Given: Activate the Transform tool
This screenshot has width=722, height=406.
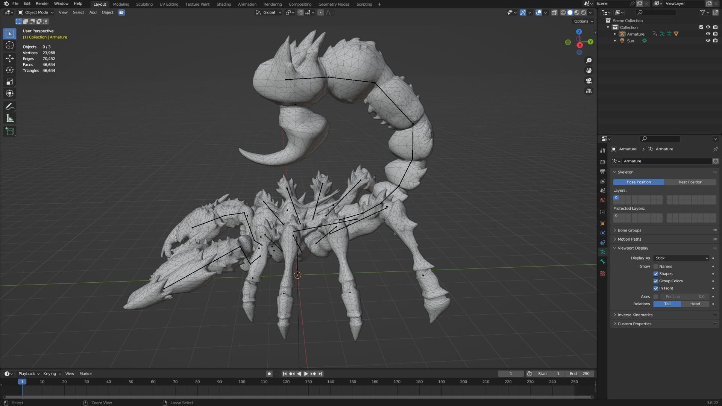Looking at the screenshot, I should pyautogui.click(x=10, y=93).
